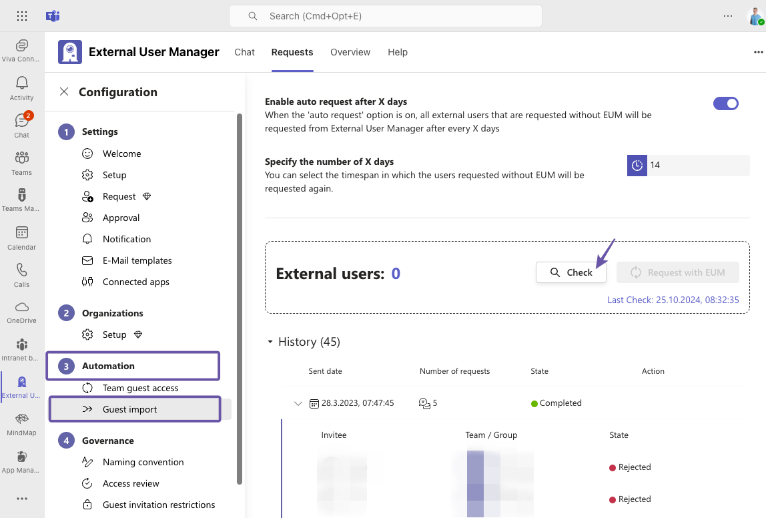
Task: Click the Action column header
Action: (x=653, y=371)
